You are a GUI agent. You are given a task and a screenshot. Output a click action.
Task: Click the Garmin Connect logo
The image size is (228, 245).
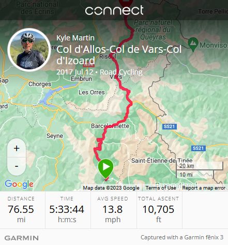[x=114, y=10]
